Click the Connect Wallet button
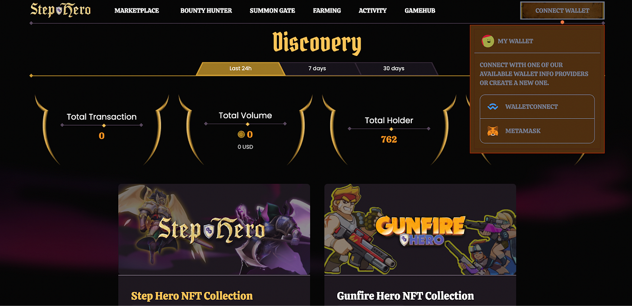 [x=562, y=10]
